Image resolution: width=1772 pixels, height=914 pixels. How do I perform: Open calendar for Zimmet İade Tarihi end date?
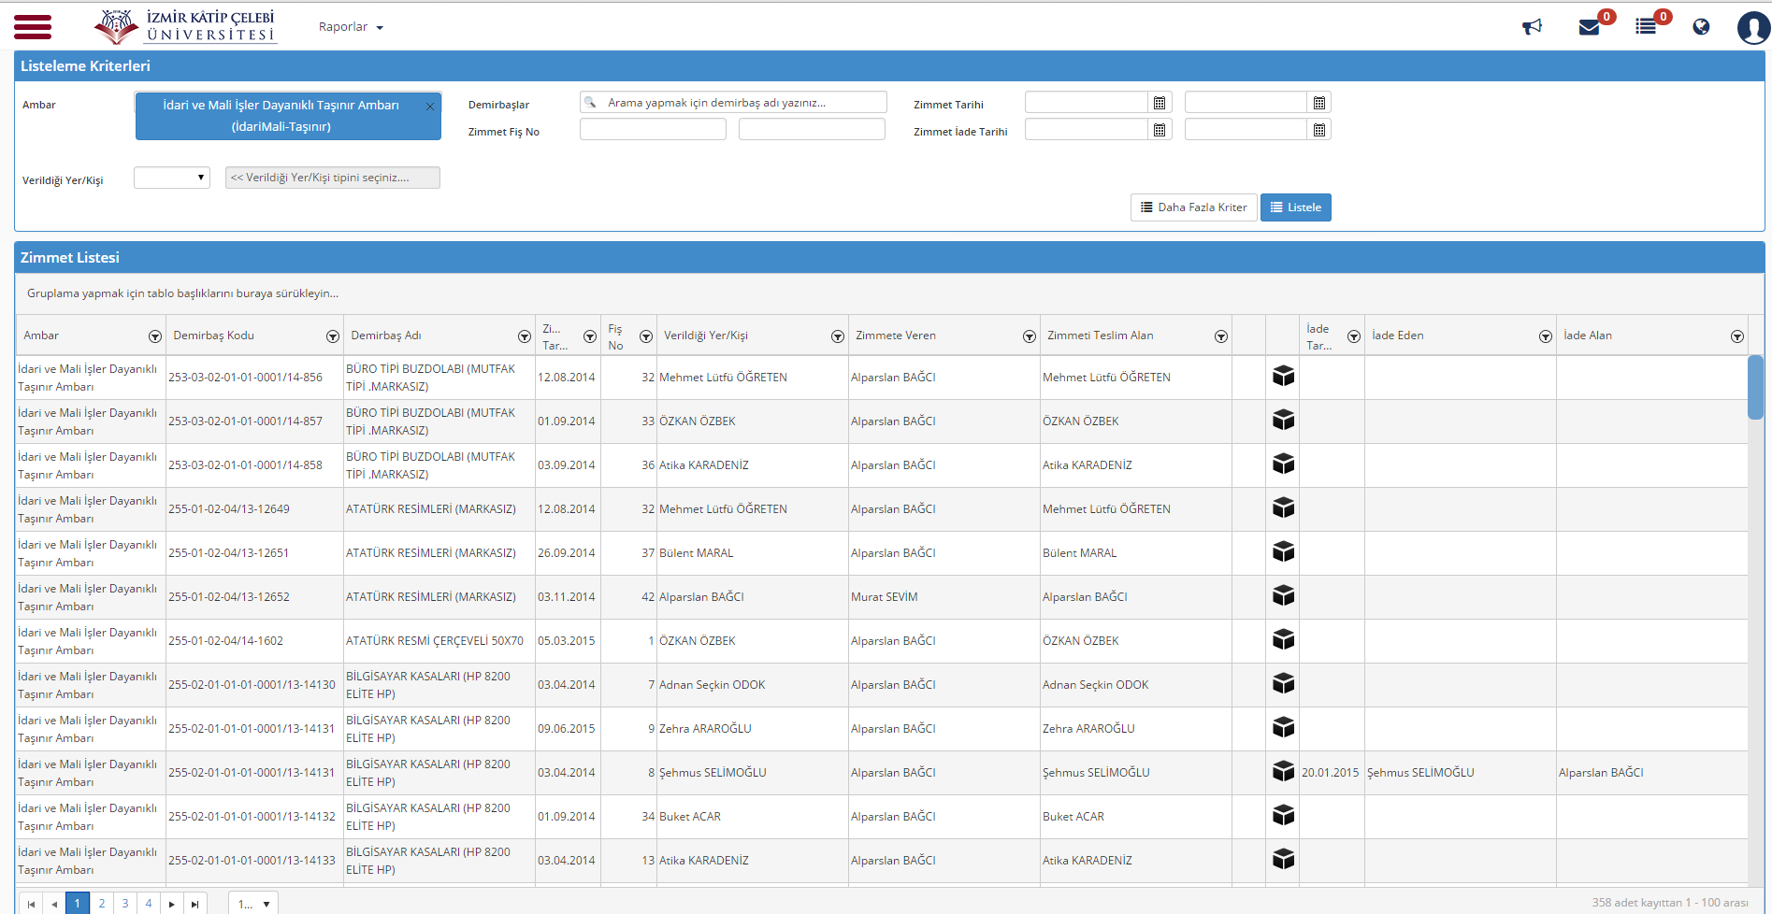(x=1318, y=130)
